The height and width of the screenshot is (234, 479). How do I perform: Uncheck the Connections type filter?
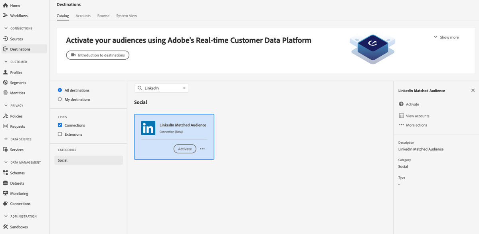60,125
